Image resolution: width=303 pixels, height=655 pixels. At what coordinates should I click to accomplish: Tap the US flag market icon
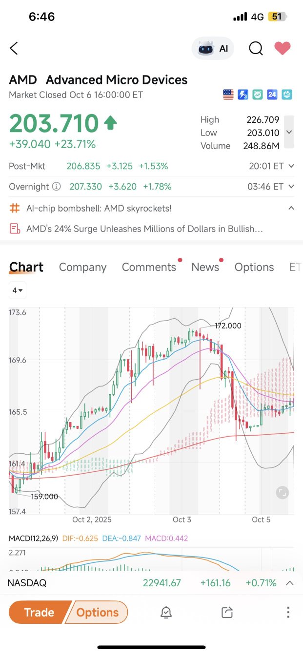click(228, 95)
